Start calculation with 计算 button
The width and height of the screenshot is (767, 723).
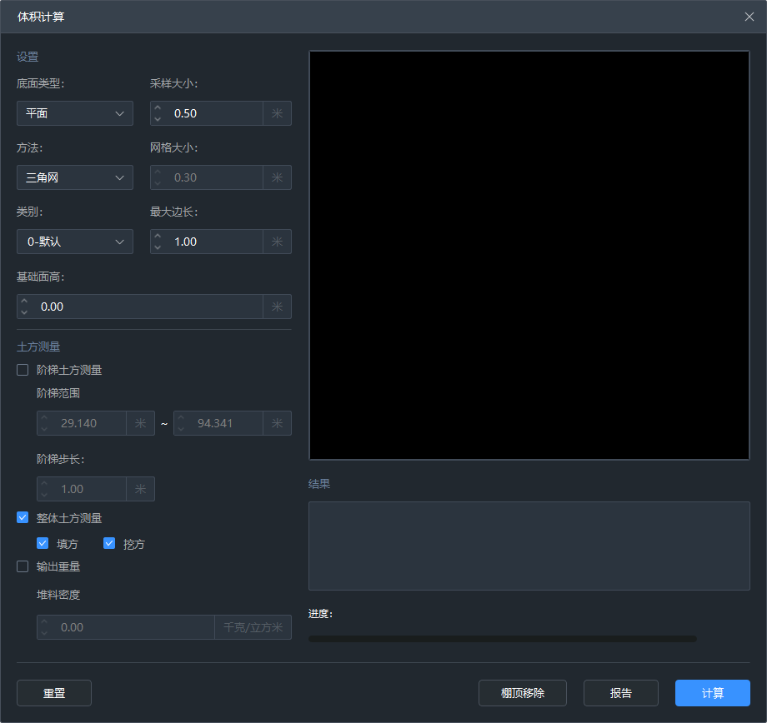tap(713, 693)
